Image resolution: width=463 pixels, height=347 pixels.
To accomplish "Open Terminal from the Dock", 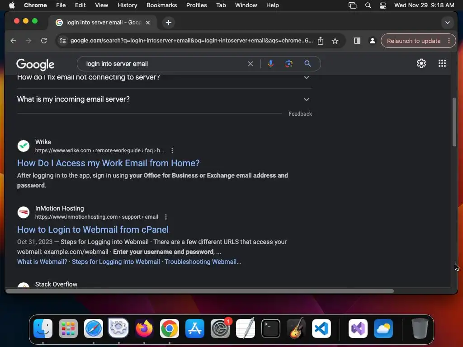I will (271, 328).
